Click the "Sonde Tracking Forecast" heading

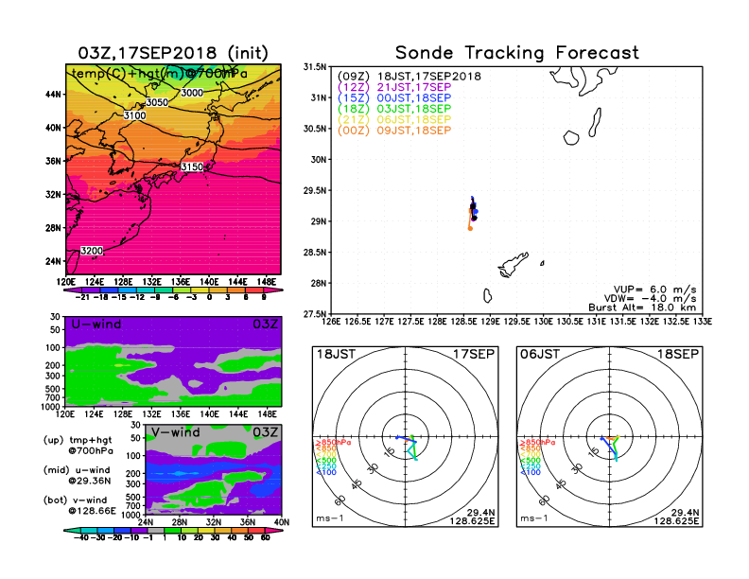point(517,53)
